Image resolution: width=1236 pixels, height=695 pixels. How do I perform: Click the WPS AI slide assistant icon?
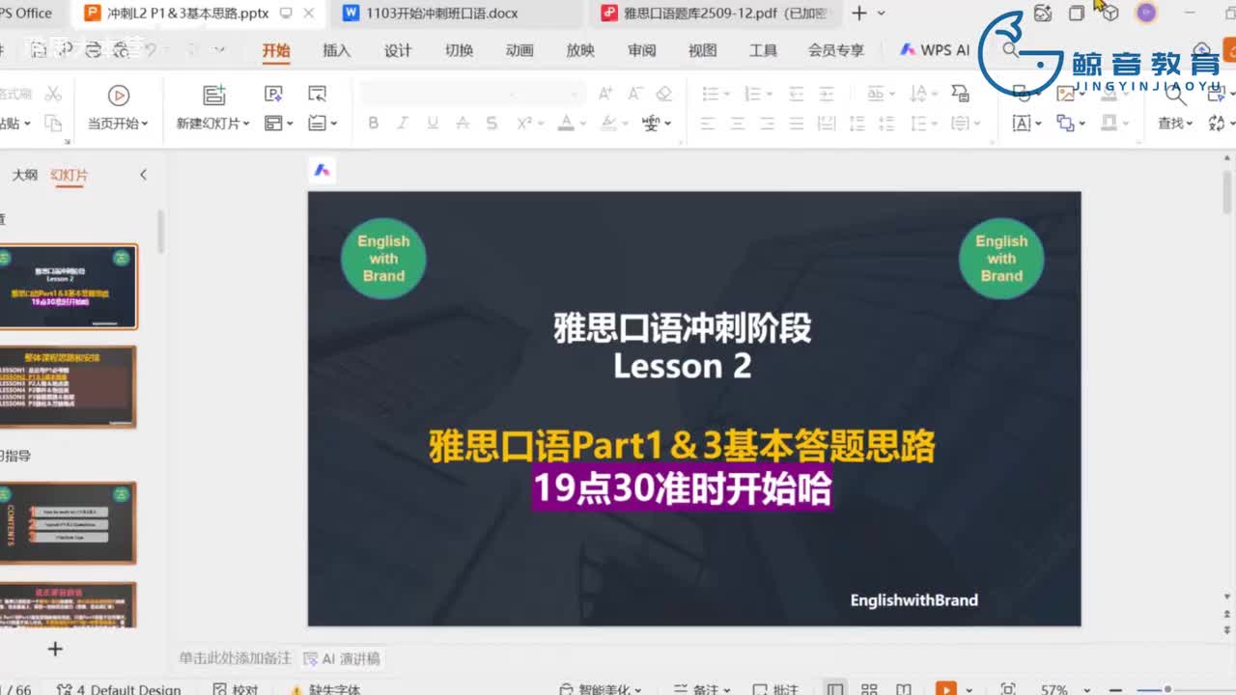click(x=322, y=170)
